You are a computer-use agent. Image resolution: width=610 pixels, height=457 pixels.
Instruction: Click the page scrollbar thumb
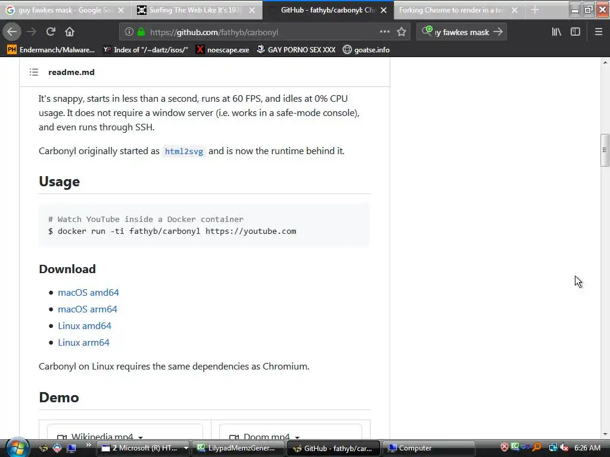605,151
